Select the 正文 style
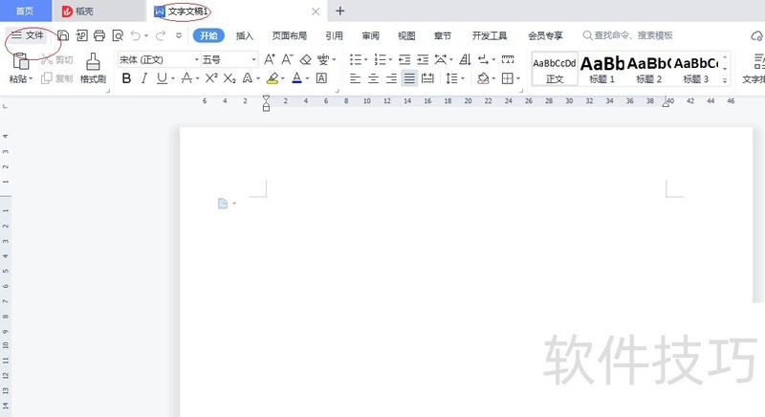The image size is (765, 417). 555,69
